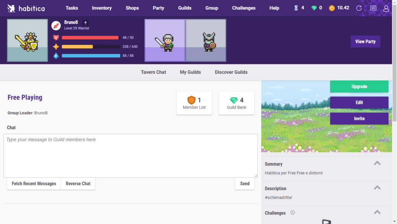
Task: Click the guild chat message field
Action: click(x=130, y=155)
